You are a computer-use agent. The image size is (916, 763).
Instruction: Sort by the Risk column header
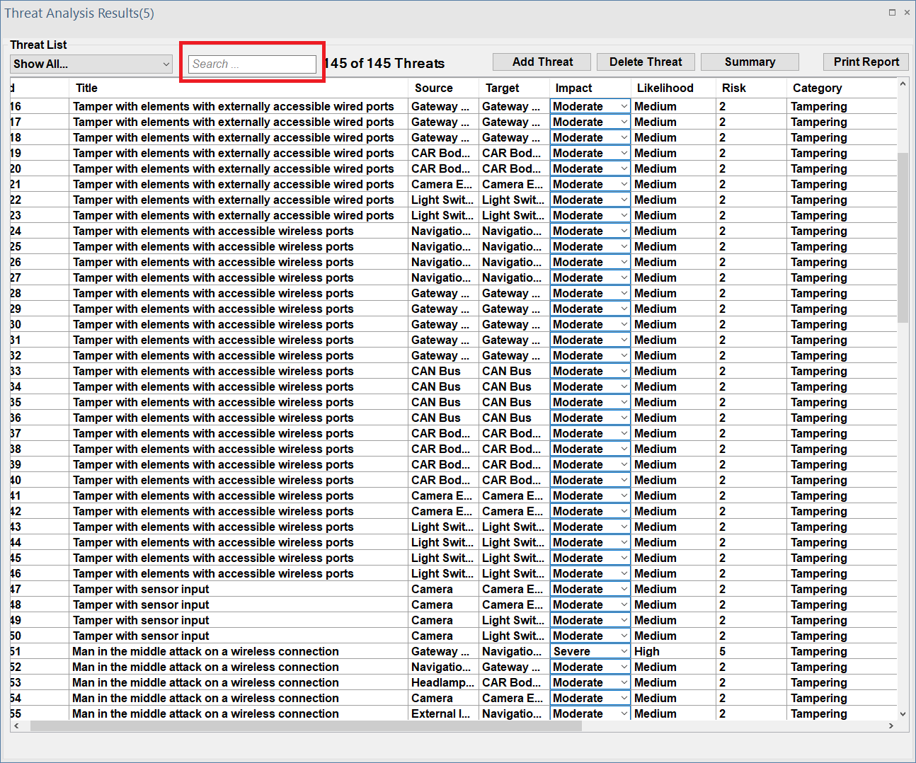[734, 88]
